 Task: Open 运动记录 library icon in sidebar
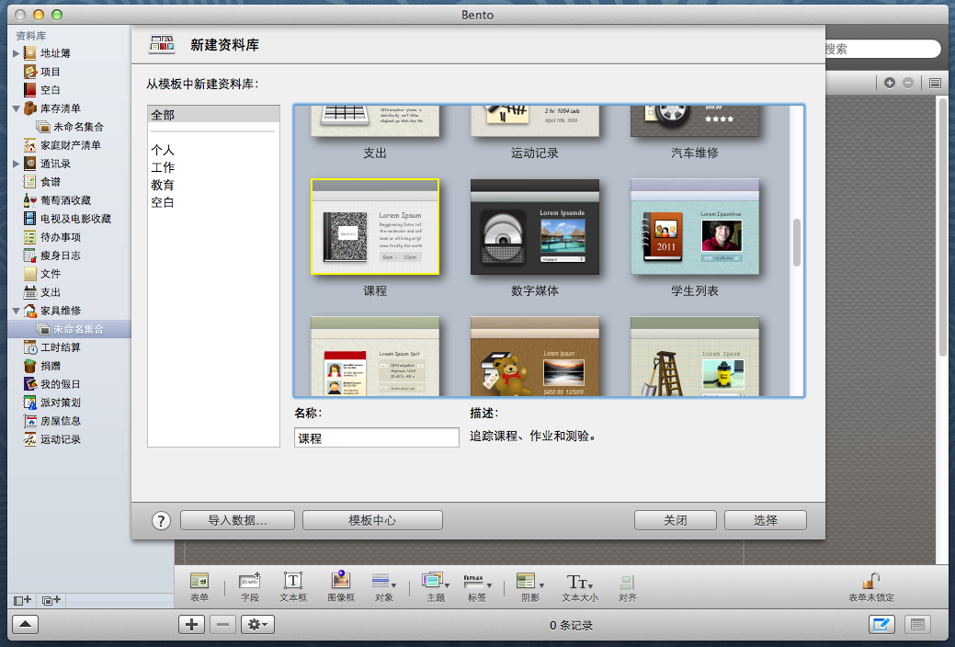tap(29, 439)
